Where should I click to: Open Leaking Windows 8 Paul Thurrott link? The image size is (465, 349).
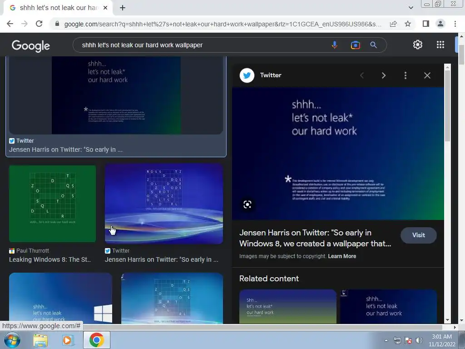(x=50, y=259)
